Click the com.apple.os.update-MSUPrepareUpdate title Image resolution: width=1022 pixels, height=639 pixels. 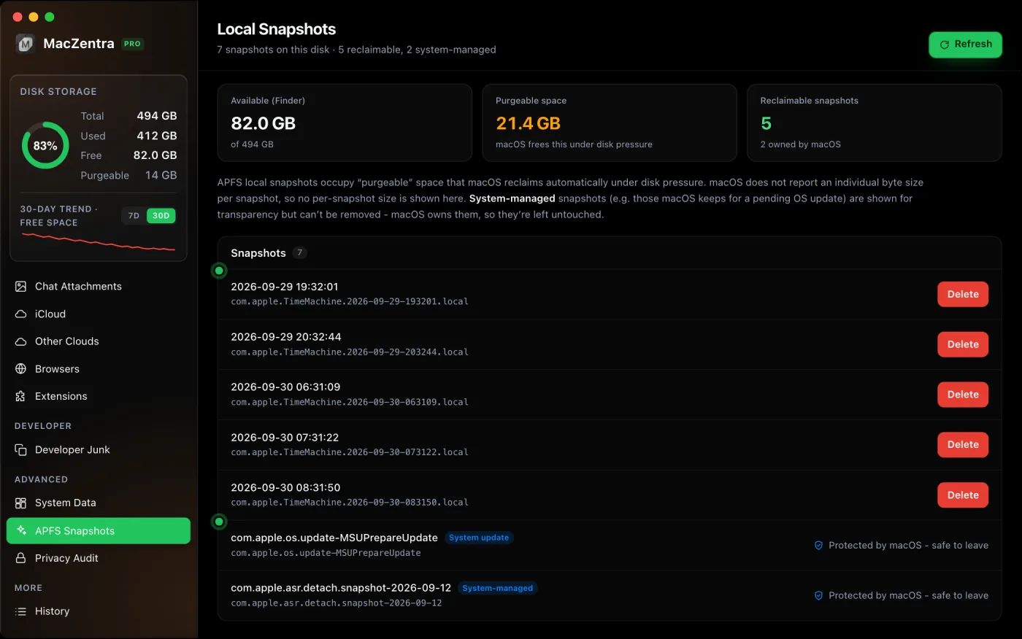pyautogui.click(x=334, y=538)
